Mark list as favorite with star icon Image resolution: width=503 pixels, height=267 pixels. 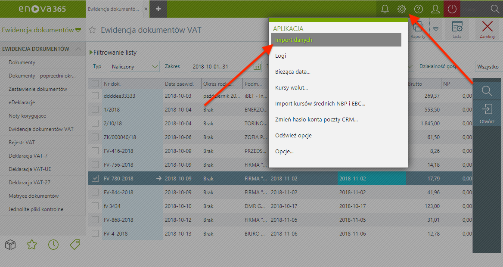click(92, 31)
